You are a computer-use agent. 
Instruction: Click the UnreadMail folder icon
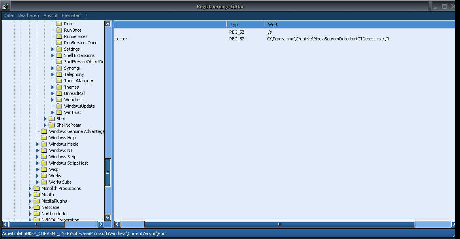coord(59,93)
